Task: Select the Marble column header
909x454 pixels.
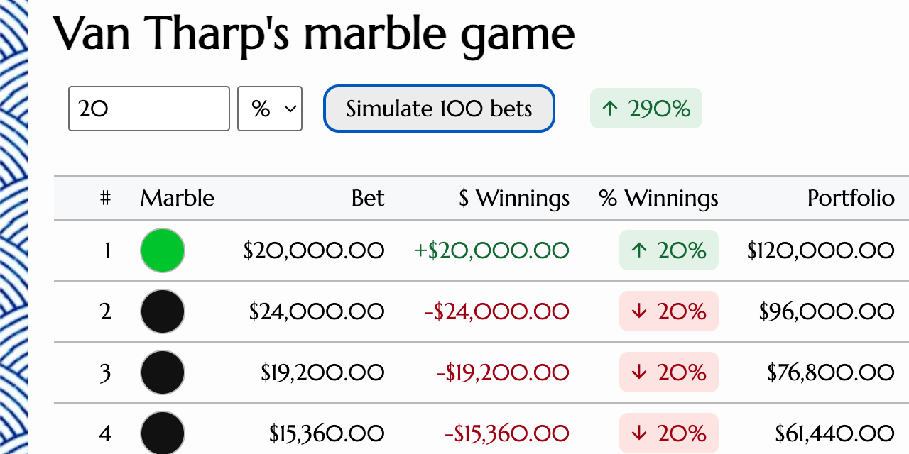Action: [x=177, y=198]
